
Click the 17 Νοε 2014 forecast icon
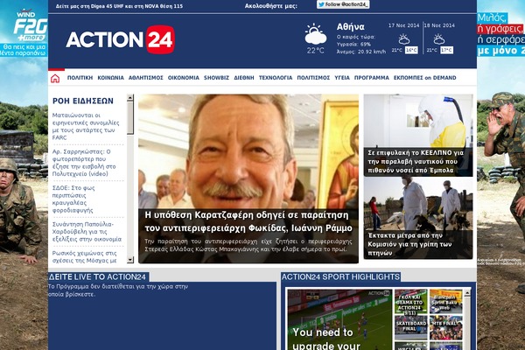coord(403,39)
